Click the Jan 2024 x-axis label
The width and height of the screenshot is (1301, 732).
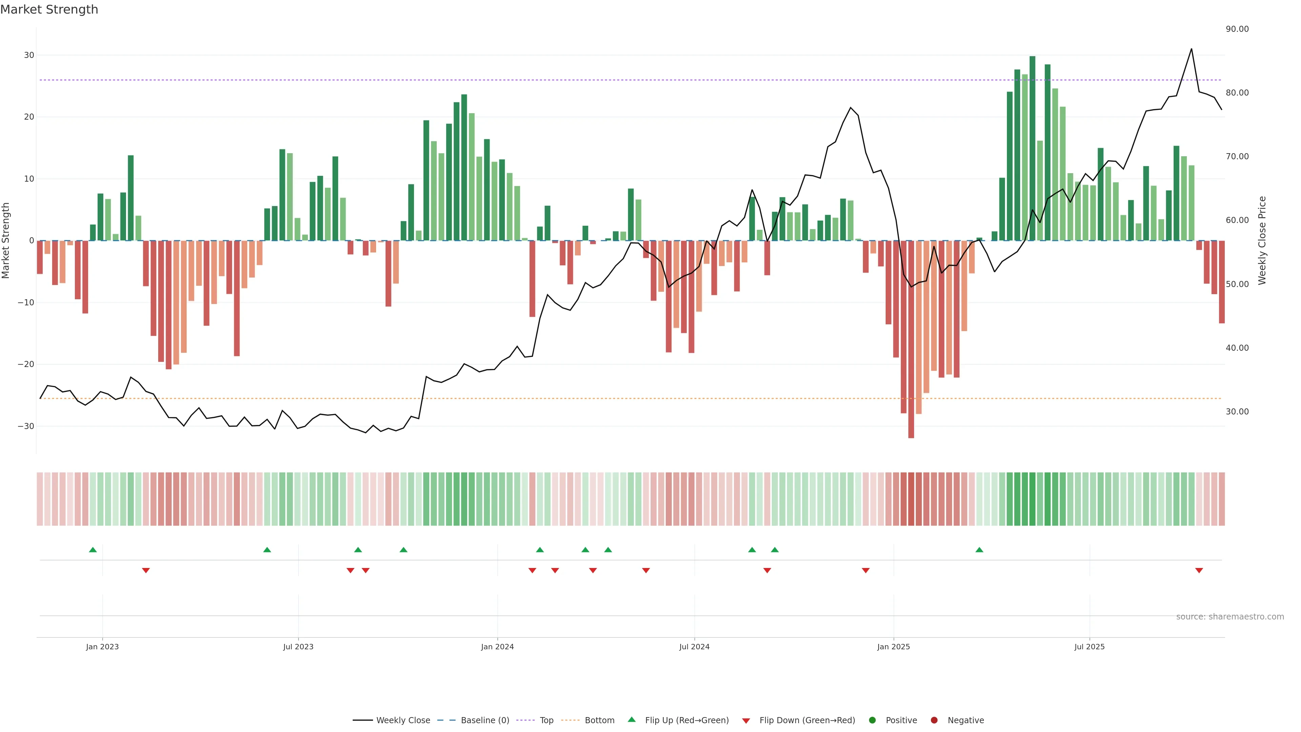497,647
